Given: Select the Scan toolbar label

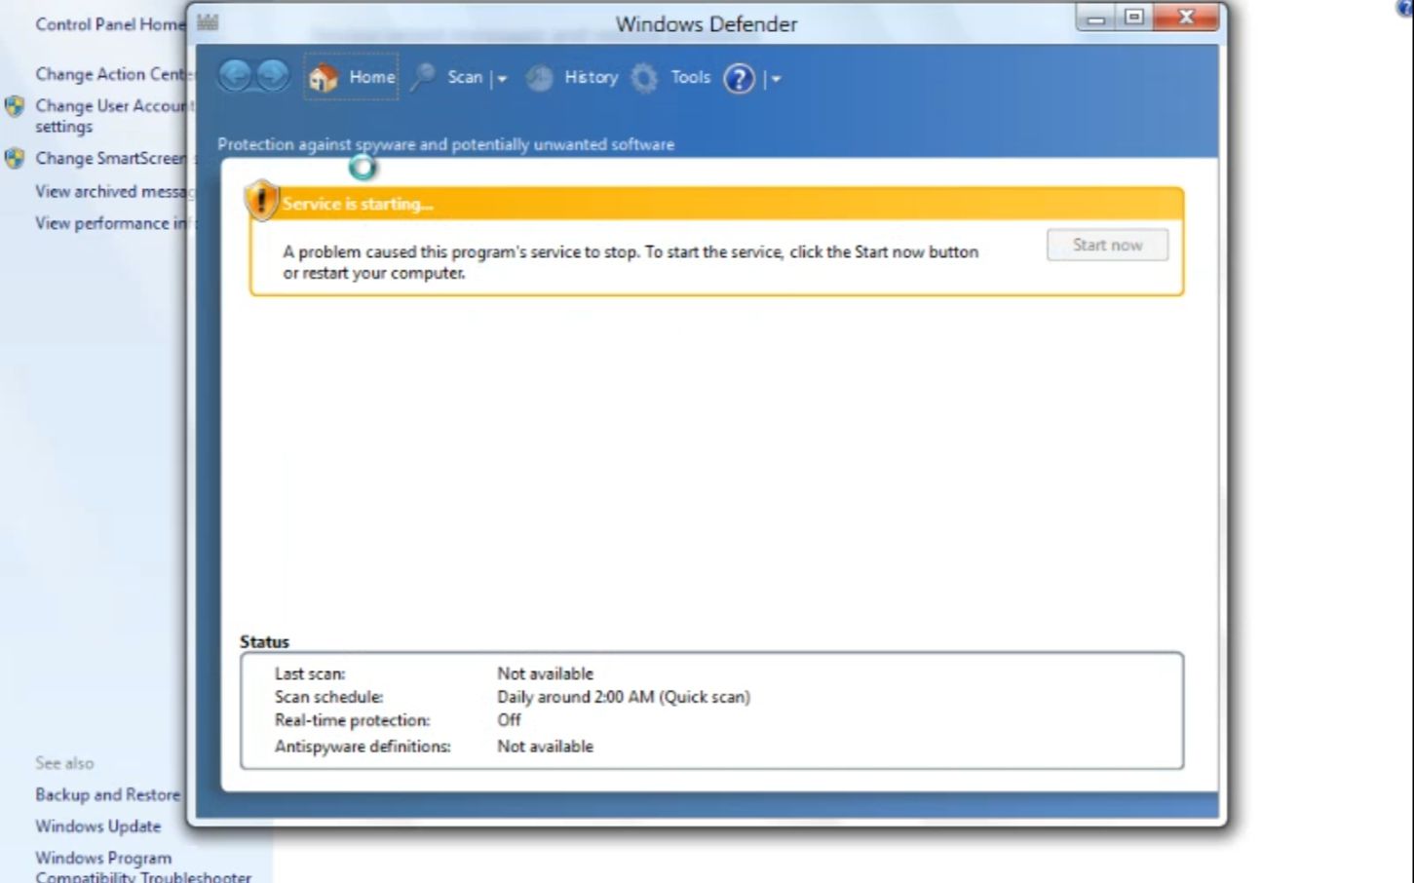Looking at the screenshot, I should tap(465, 77).
